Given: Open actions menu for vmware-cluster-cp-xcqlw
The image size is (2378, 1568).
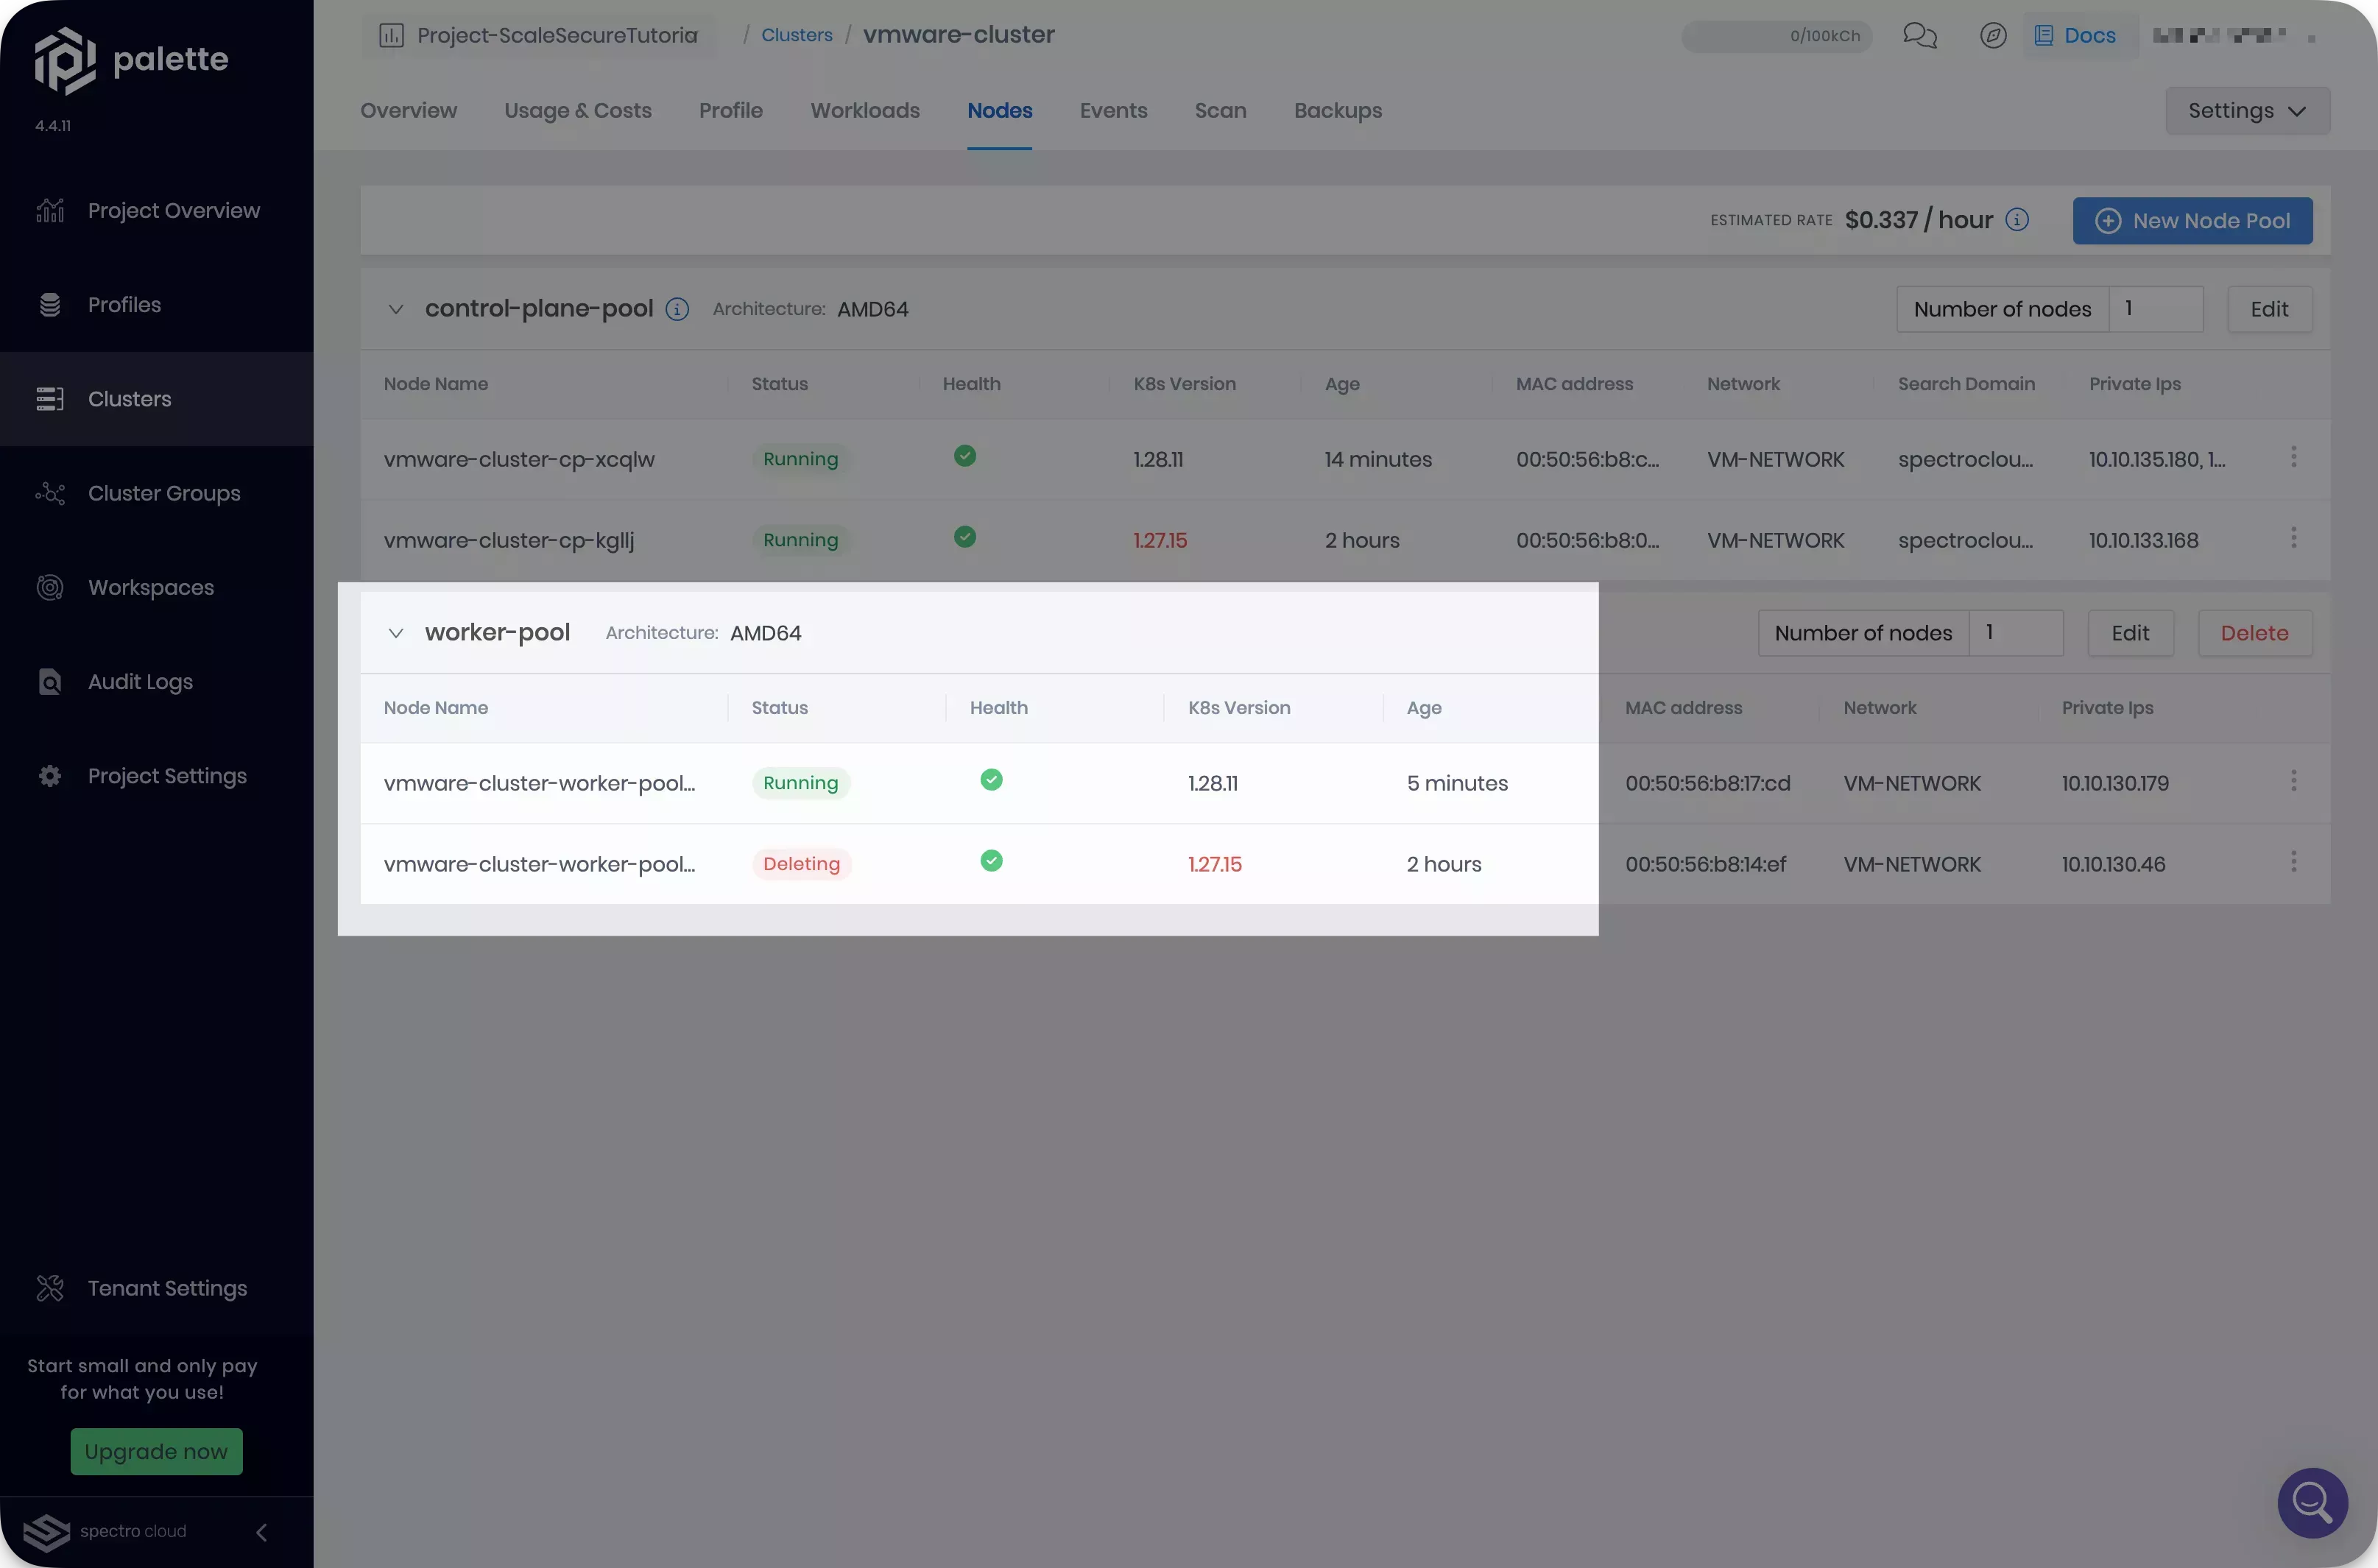Looking at the screenshot, I should pos(2293,457).
